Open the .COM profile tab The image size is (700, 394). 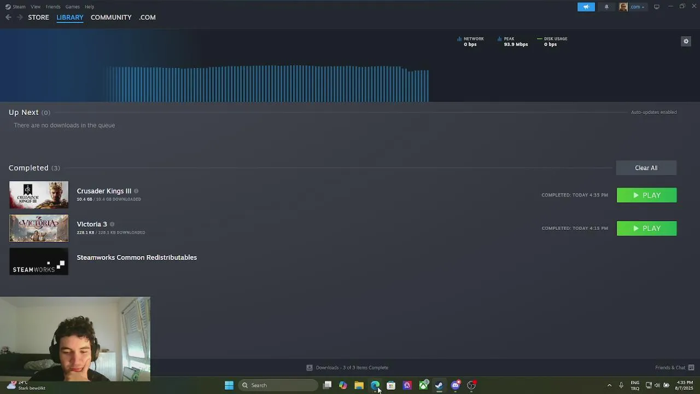147,18
